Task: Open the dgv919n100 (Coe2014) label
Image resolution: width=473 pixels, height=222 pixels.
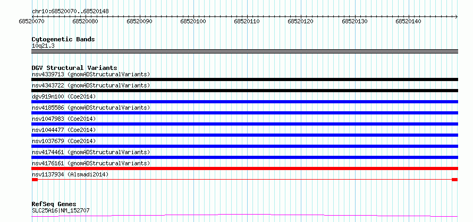Action: click(64, 96)
